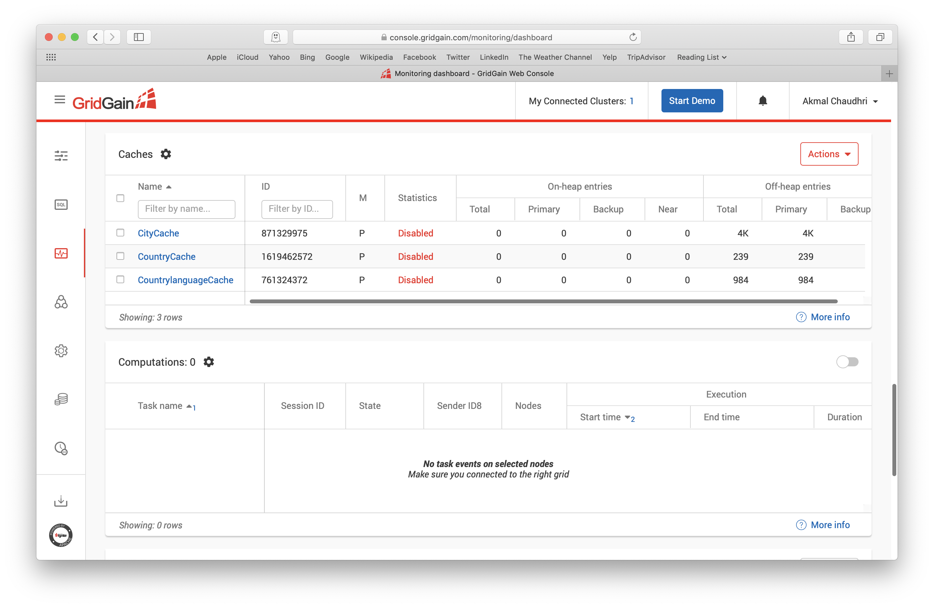Expand the GridGain sidebar navigation menu

point(59,101)
